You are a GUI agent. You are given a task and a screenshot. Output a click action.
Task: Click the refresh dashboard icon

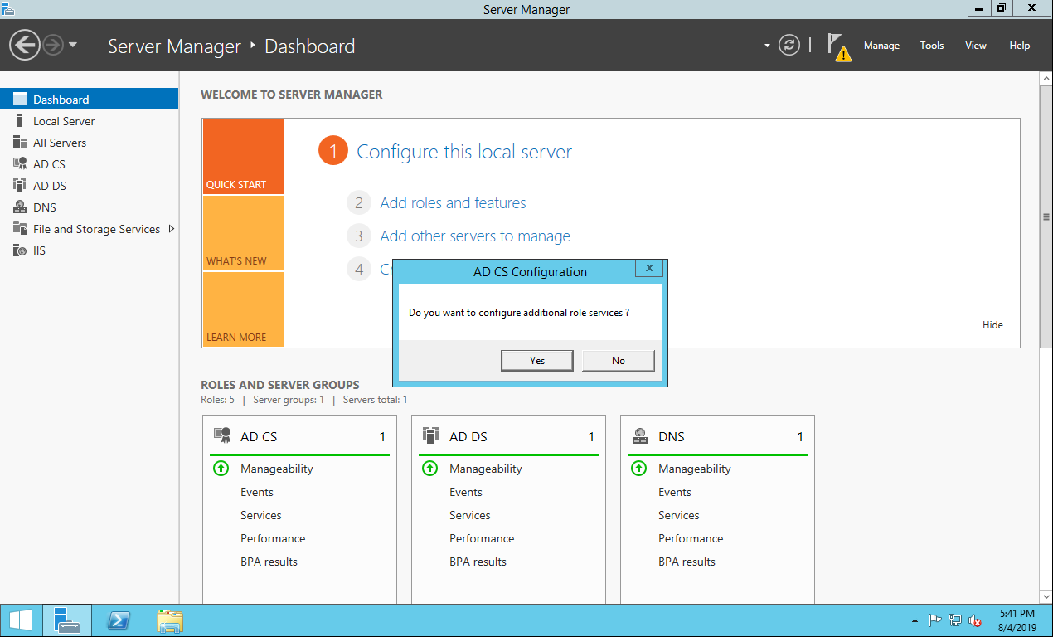[x=789, y=46]
